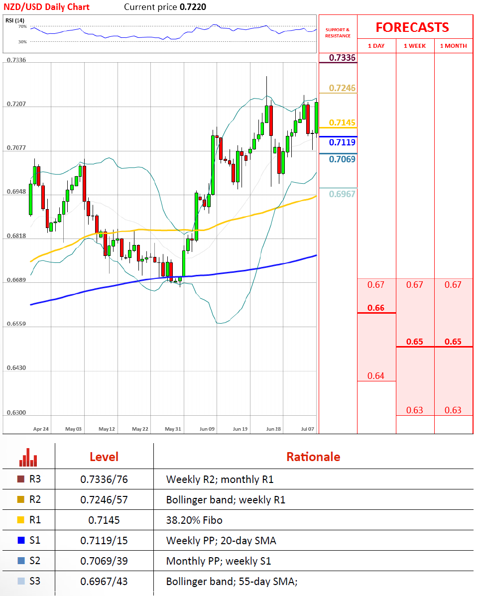This screenshot has width=481, height=596.
Task: Click the red bar chart icon in table header
Action: (x=28, y=457)
